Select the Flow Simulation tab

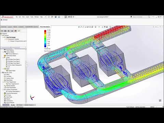coord(45,27)
